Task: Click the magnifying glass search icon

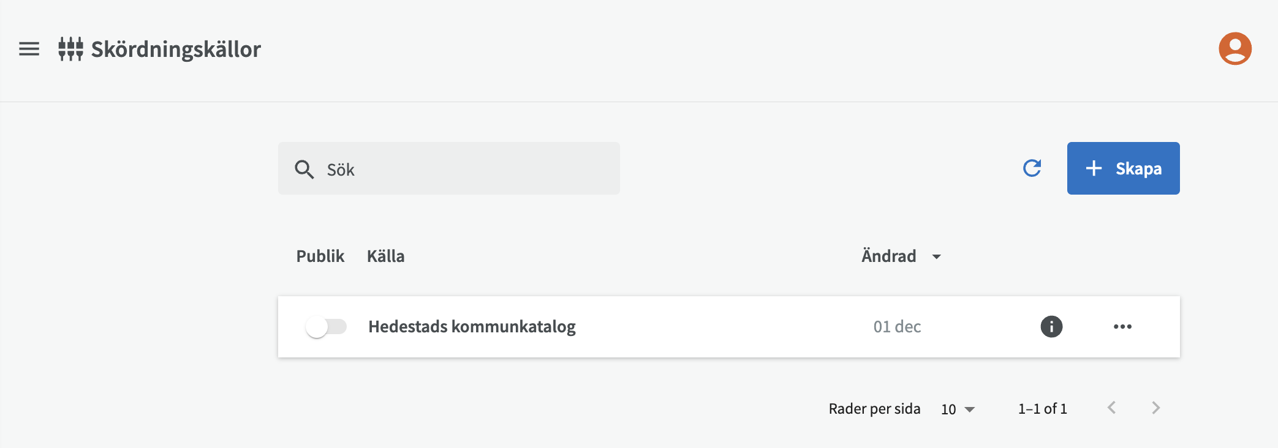Action: point(304,169)
